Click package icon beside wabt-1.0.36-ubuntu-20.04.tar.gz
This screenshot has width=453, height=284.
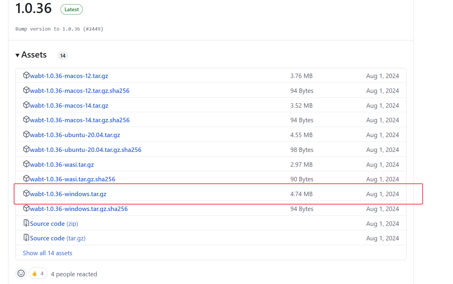(x=26, y=134)
